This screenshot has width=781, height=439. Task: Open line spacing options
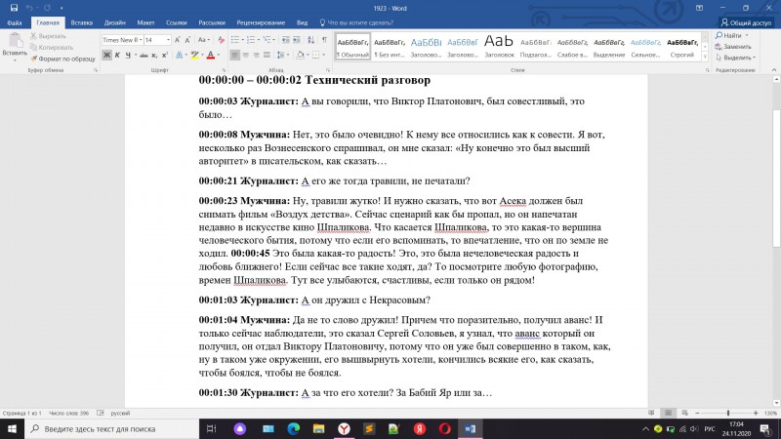(x=281, y=55)
